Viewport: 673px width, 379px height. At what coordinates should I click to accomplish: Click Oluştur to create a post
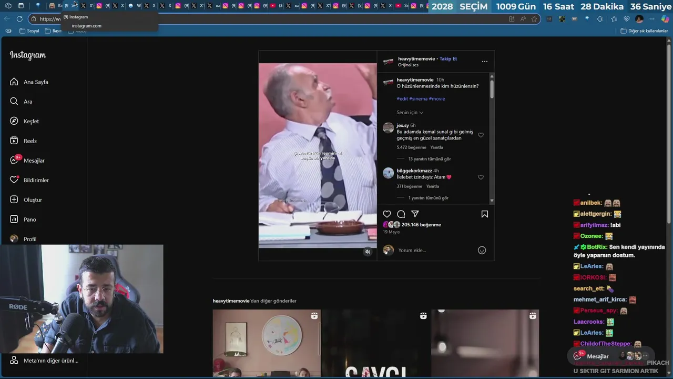click(26, 200)
